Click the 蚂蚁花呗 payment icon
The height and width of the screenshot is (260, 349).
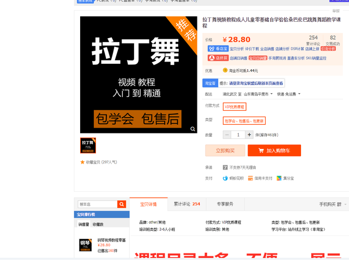[225, 178]
